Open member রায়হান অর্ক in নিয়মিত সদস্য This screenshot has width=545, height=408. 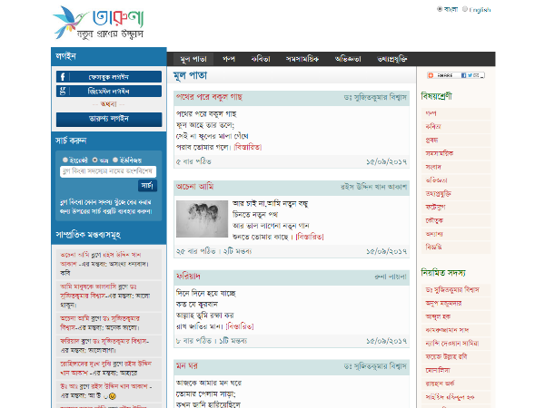[456, 384]
